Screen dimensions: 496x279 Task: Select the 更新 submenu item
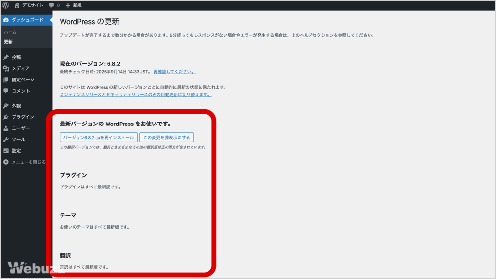(8, 42)
